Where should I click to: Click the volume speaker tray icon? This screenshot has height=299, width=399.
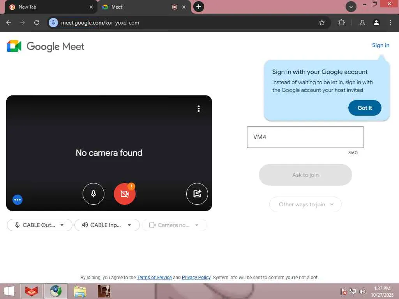(x=362, y=291)
